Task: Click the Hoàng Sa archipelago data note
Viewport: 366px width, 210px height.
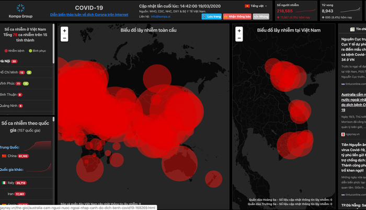Action: coord(290,200)
